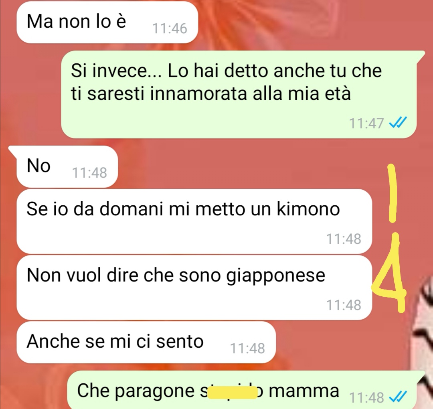Viewport: 433px width, 409px height.
Task: Tap the 11:46 timestamp
Action: [x=170, y=28]
